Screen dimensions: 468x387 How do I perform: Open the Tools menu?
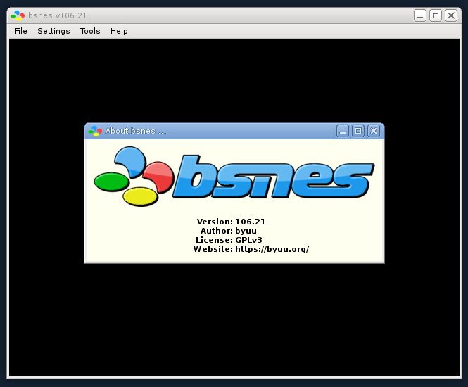pos(90,31)
